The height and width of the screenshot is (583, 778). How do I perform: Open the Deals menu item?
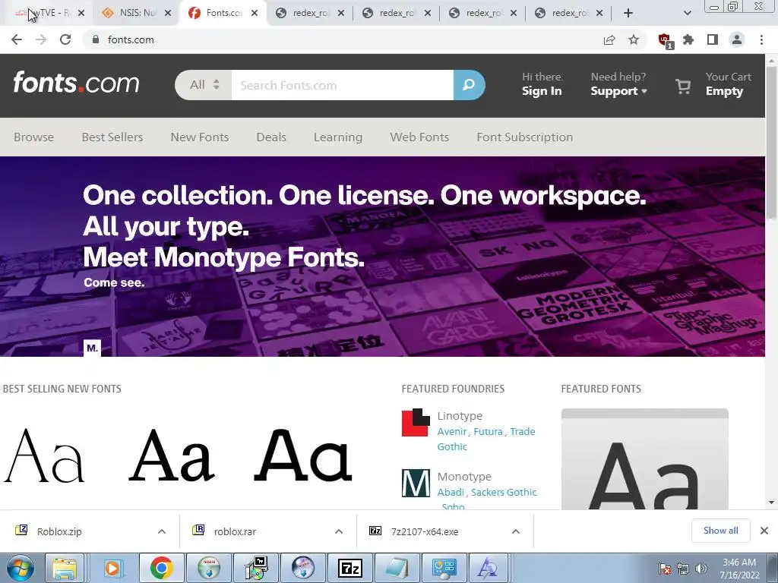271,137
